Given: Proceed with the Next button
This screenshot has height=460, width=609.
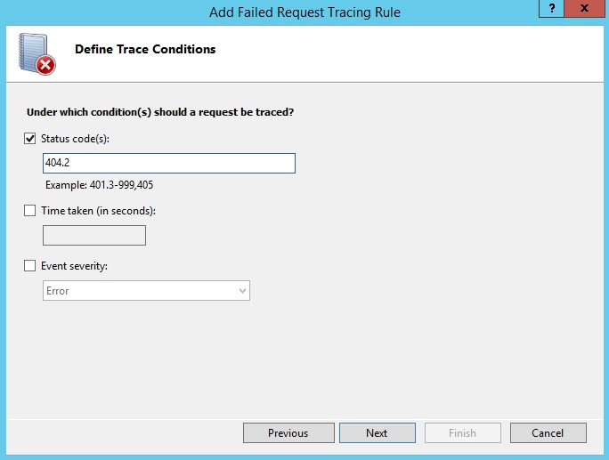Looking at the screenshot, I should tap(378, 432).
